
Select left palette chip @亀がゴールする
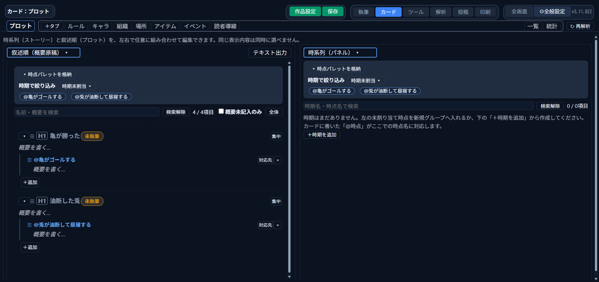[43, 97]
